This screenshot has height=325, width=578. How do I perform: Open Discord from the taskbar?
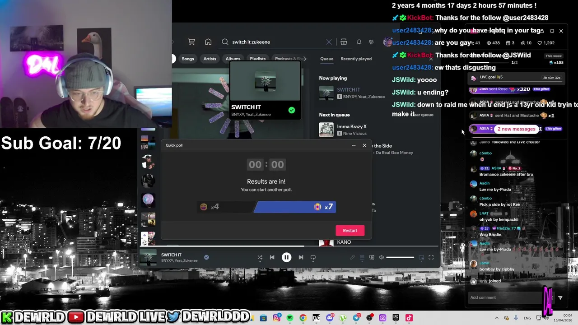(x=330, y=318)
